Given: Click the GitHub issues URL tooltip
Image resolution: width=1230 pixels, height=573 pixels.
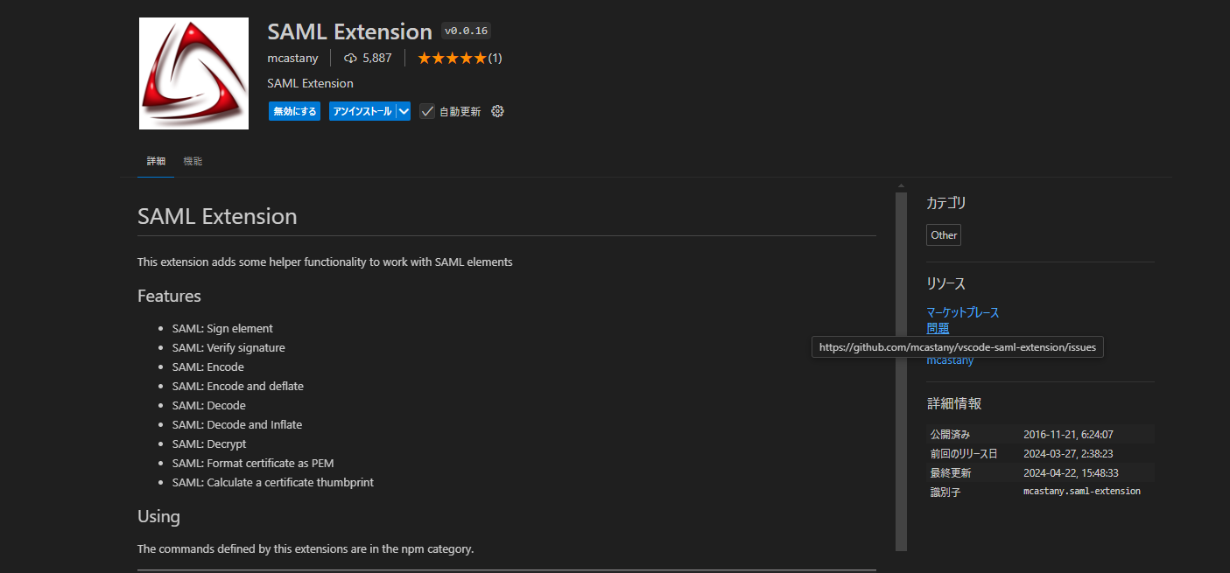Looking at the screenshot, I should [956, 347].
